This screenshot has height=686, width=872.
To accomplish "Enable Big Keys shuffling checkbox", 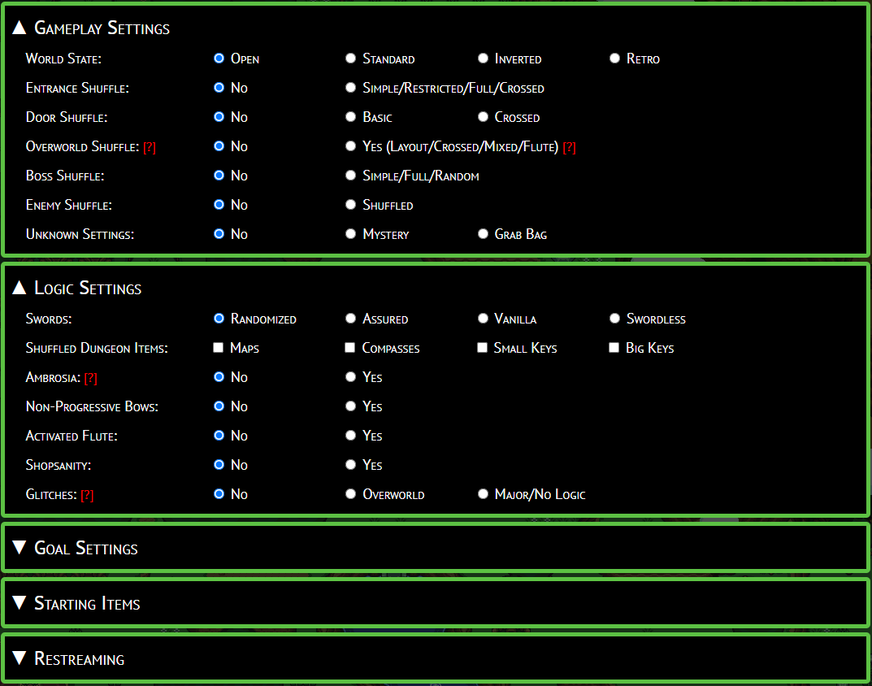I will 614,348.
